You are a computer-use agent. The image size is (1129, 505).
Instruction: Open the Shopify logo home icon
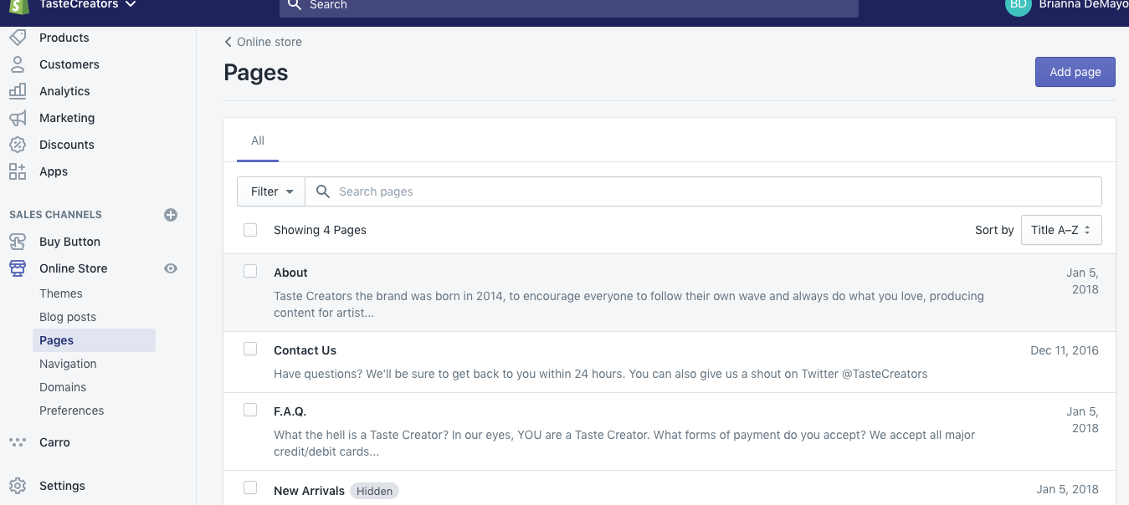click(18, 5)
